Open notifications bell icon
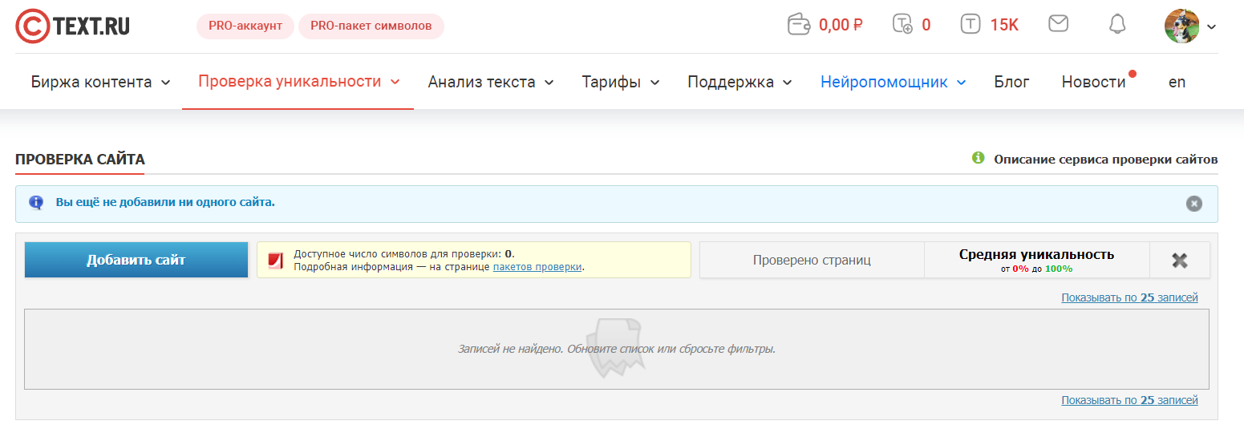 1117,24
